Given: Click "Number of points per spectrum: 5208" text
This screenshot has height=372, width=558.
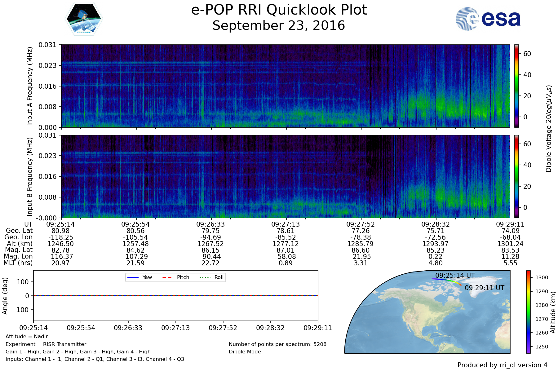Looking at the screenshot, I should click(277, 344).
